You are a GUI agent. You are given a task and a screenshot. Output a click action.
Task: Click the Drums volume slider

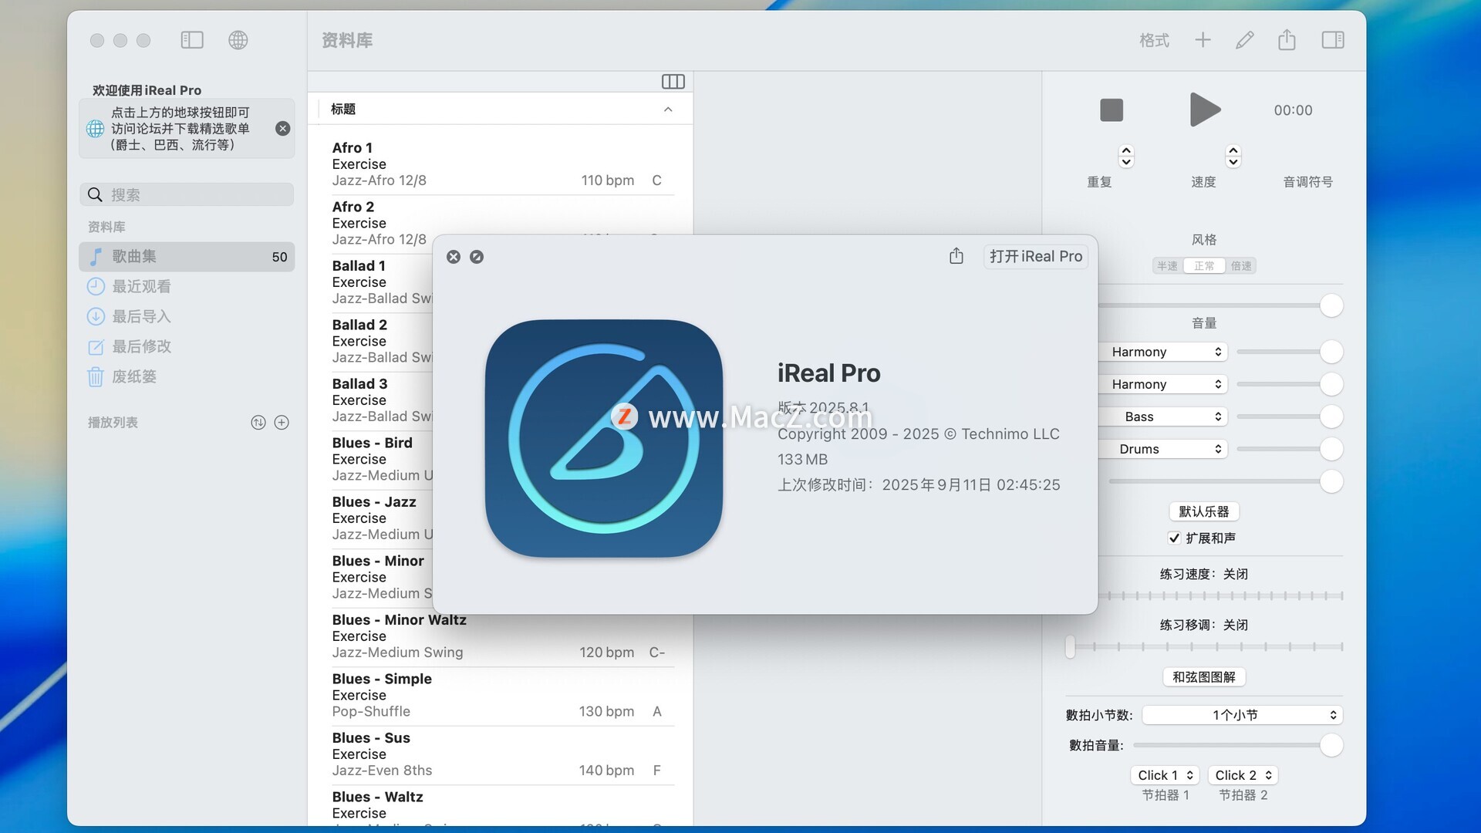pyautogui.click(x=1290, y=449)
